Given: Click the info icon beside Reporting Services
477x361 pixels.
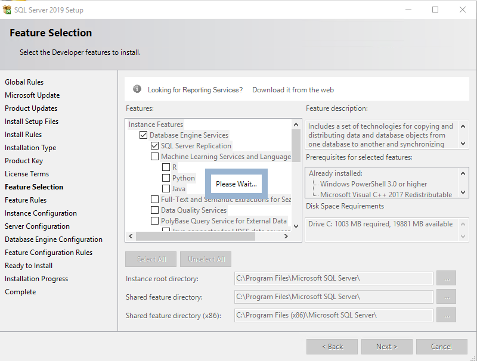Looking at the screenshot, I should [137, 89].
